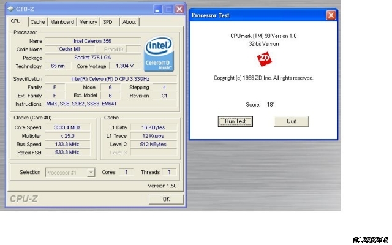The height and width of the screenshot is (245, 392).
Task: Select the Memory tab
Action: coord(88,22)
